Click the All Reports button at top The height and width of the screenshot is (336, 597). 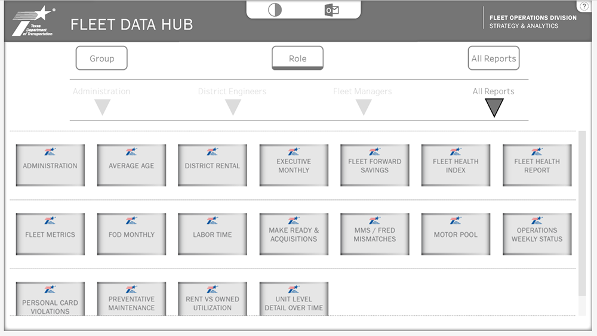pos(493,58)
